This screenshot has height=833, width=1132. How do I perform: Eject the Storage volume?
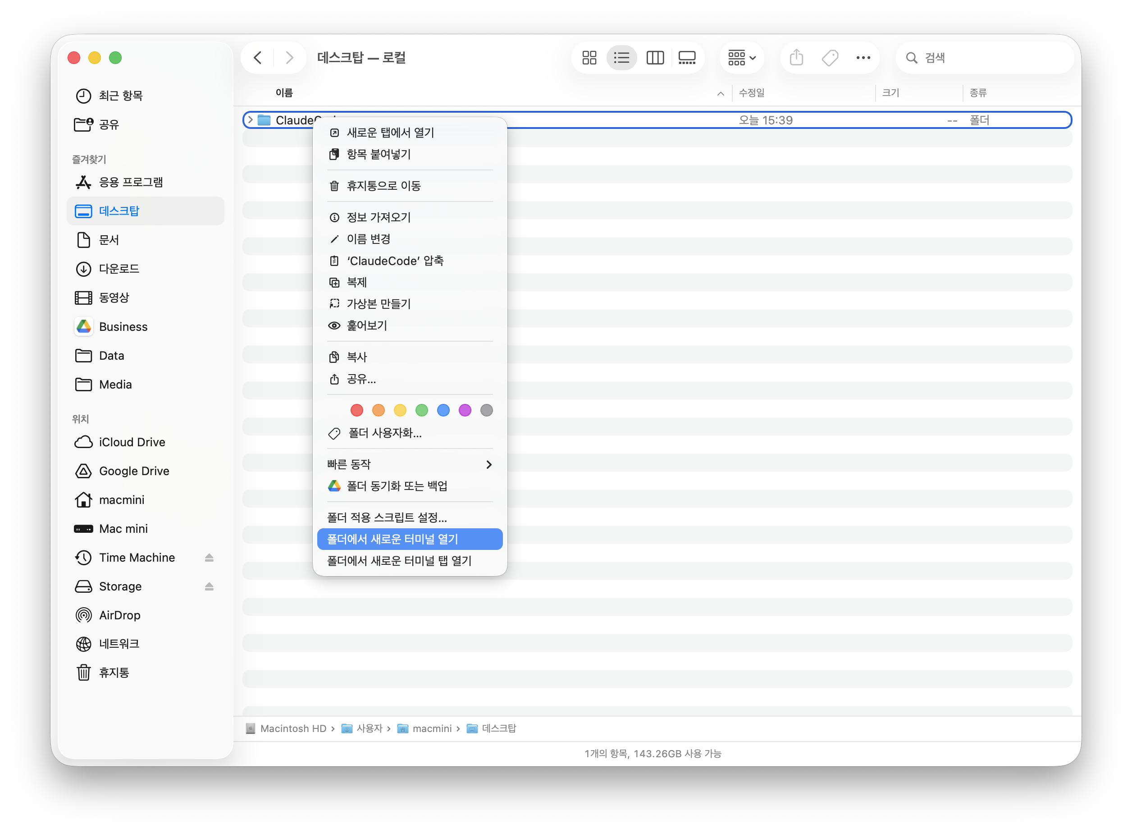pos(209,586)
